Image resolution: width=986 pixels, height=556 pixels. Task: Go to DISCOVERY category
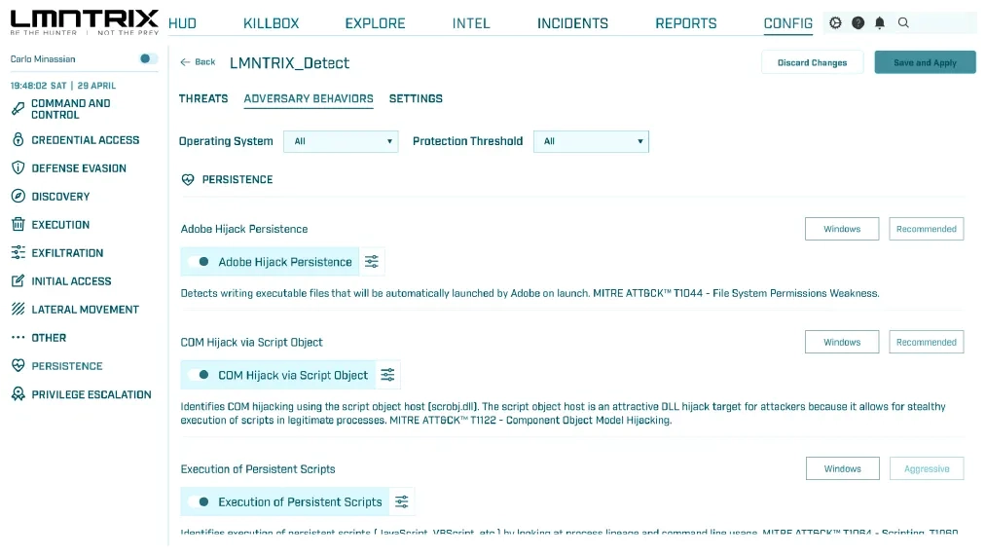60,197
